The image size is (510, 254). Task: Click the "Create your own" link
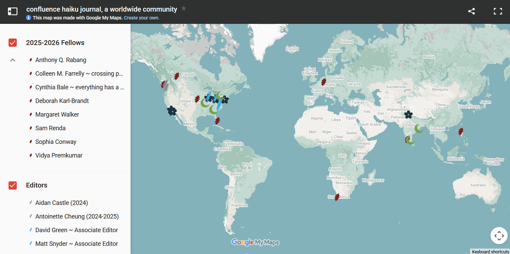[x=142, y=18]
